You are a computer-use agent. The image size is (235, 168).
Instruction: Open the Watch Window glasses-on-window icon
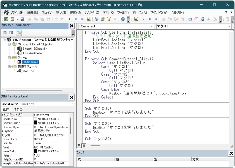(203, 19)
